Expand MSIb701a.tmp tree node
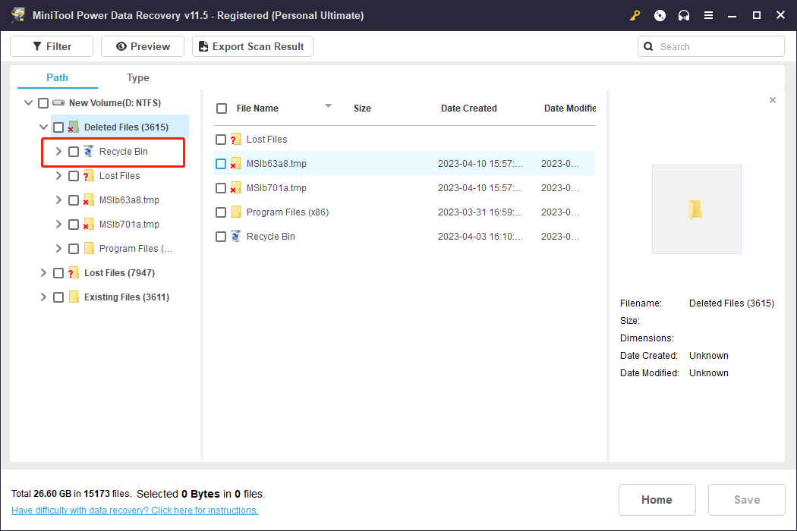The height and width of the screenshot is (531, 797). [x=58, y=225]
